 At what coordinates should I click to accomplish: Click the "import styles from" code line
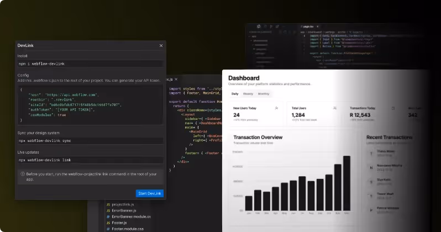pyautogui.click(x=196, y=88)
